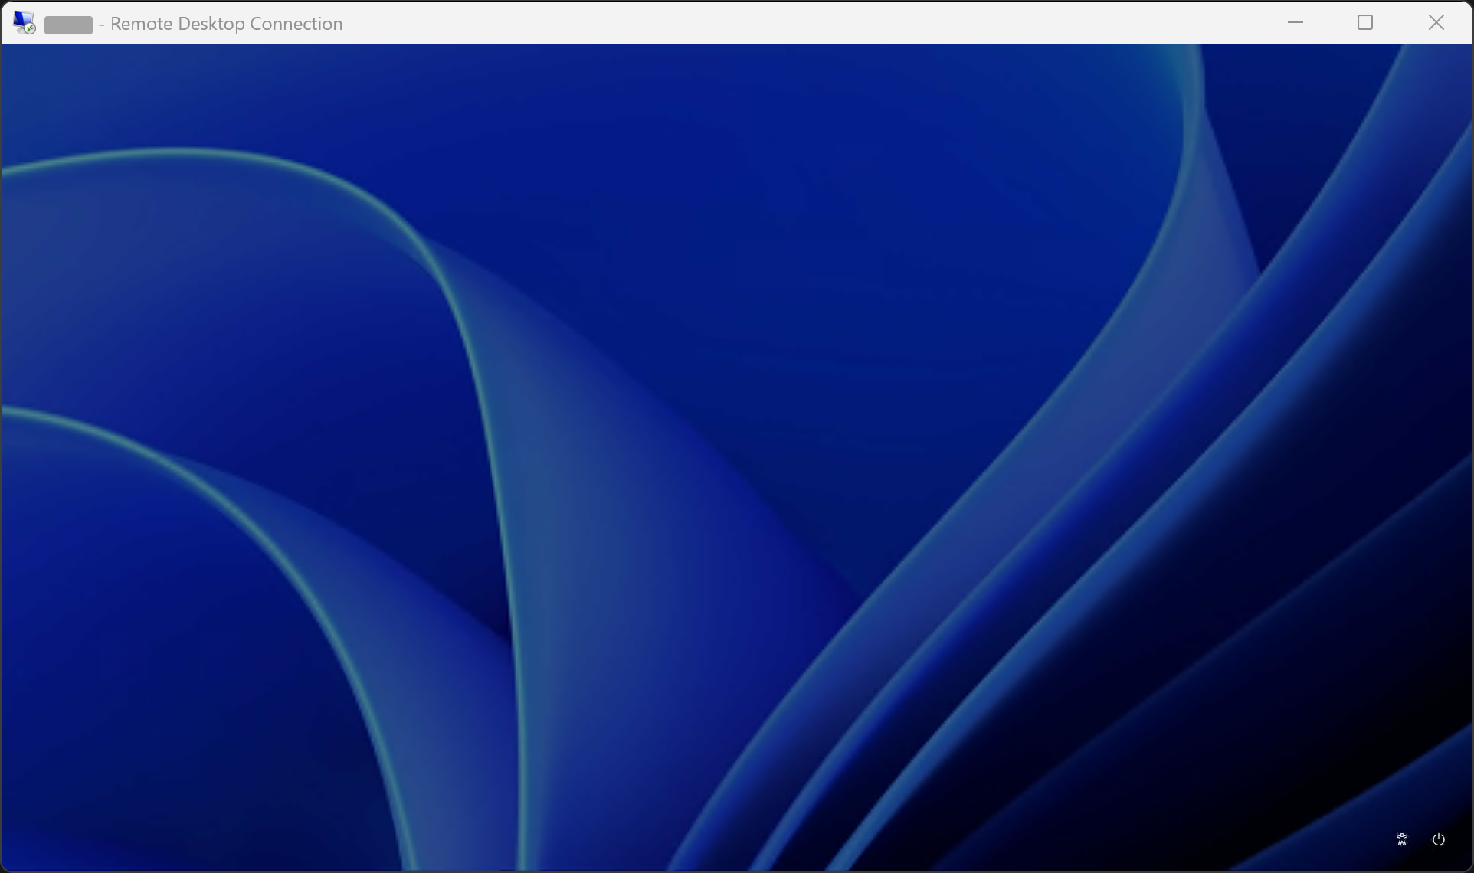Click the empty title bar area beside the title
The width and height of the screenshot is (1474, 873).
[x=766, y=23]
